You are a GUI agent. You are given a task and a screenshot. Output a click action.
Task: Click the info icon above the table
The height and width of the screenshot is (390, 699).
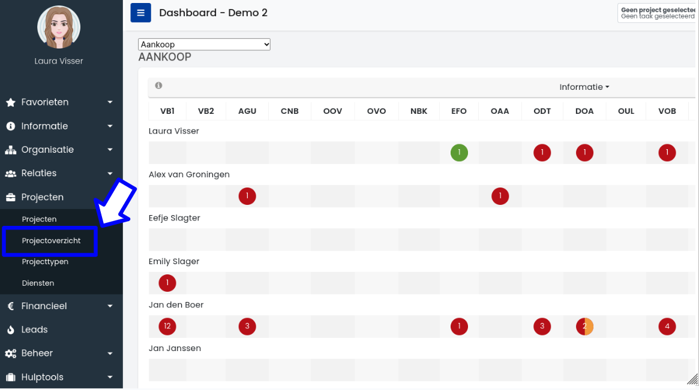(x=158, y=86)
